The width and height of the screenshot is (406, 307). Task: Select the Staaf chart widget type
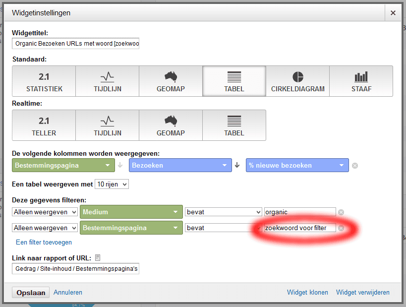(x=361, y=81)
